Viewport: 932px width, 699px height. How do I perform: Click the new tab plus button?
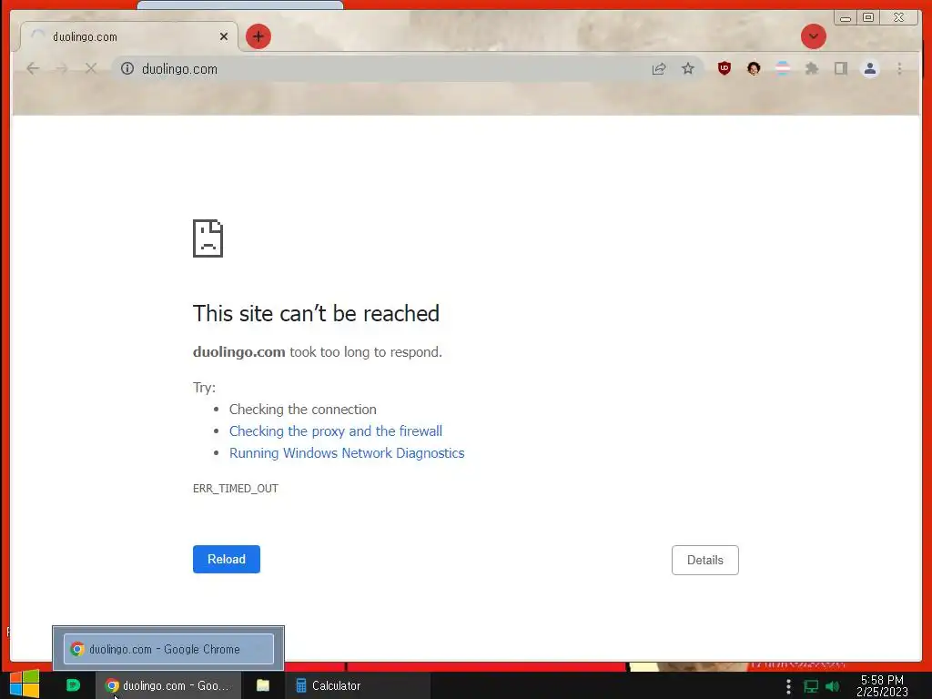258,36
